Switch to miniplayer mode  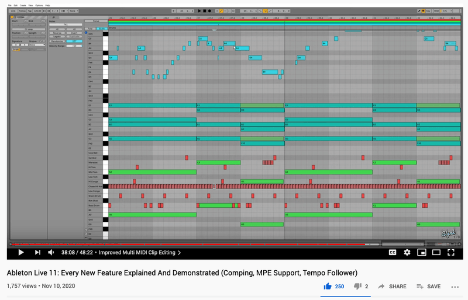click(422, 252)
